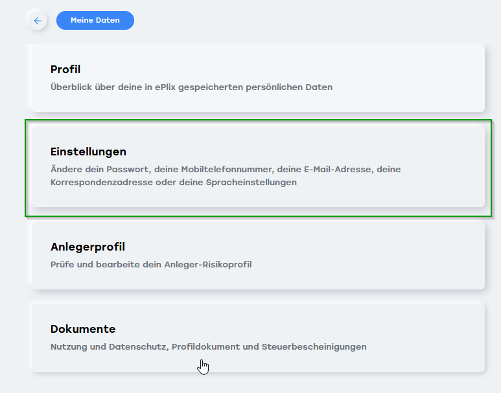
Task: Select the Meine Daten pill button
Action: 95,21
